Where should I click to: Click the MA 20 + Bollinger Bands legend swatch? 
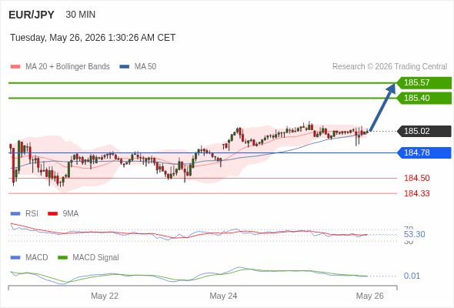pyautogui.click(x=15, y=67)
